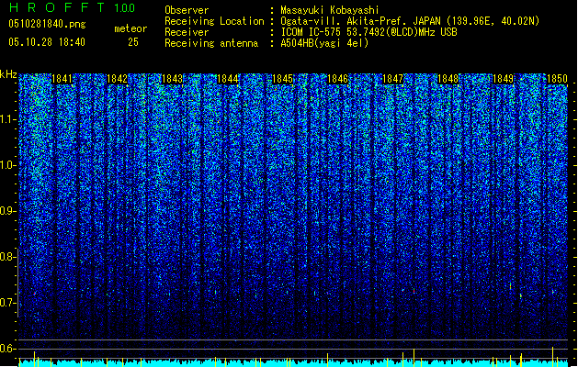Click the 0.8 kHz axis label
The height and width of the screenshot is (367, 578).
[x=7, y=257]
